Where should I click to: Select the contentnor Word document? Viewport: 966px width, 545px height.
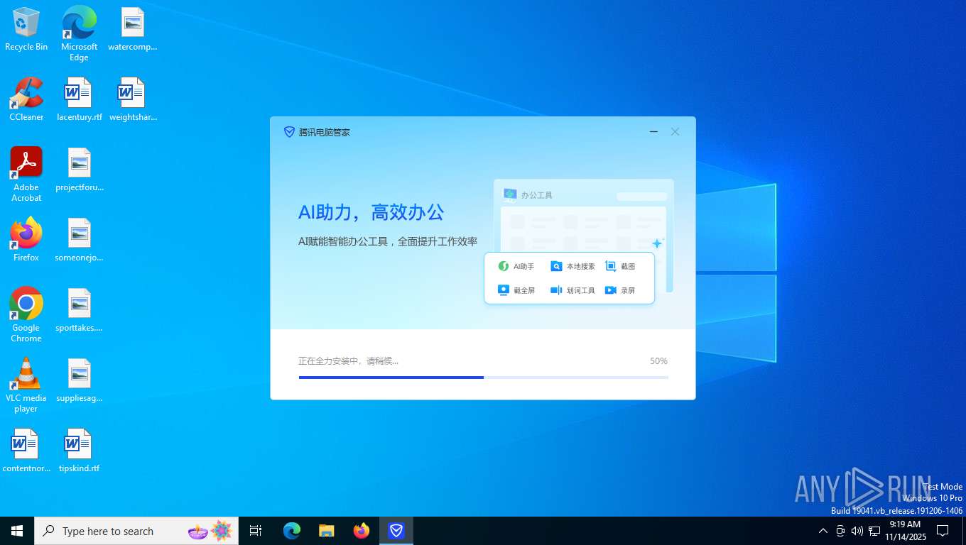[x=26, y=451]
